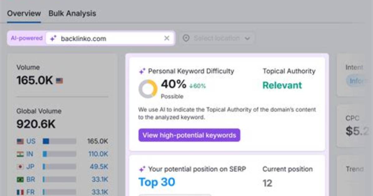Click the 40% difficulty value
The image size is (373, 196).
pos(174,84)
